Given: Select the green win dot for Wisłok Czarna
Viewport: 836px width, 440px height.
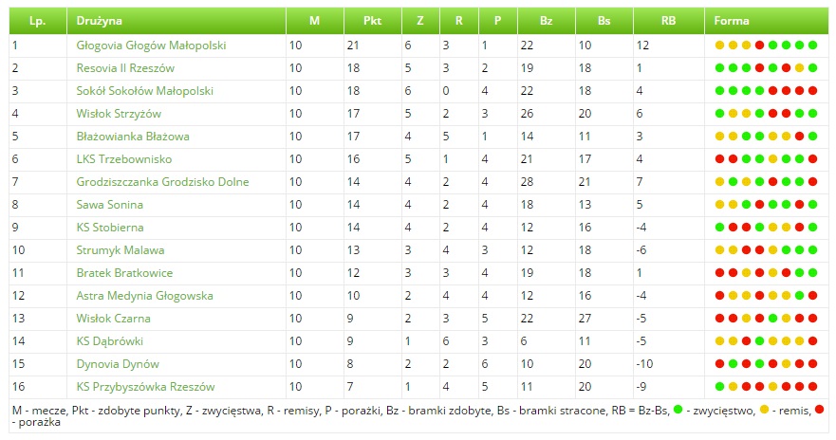Looking at the screenshot, I should point(772,319).
